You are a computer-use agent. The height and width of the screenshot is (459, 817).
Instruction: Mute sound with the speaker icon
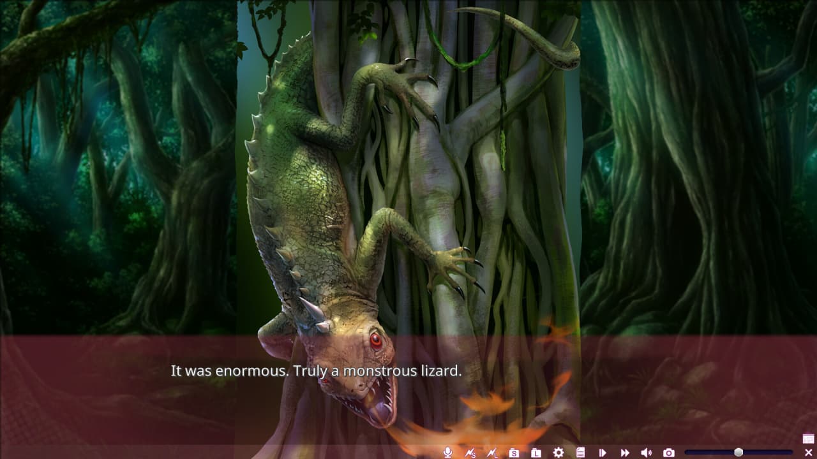coord(646,453)
